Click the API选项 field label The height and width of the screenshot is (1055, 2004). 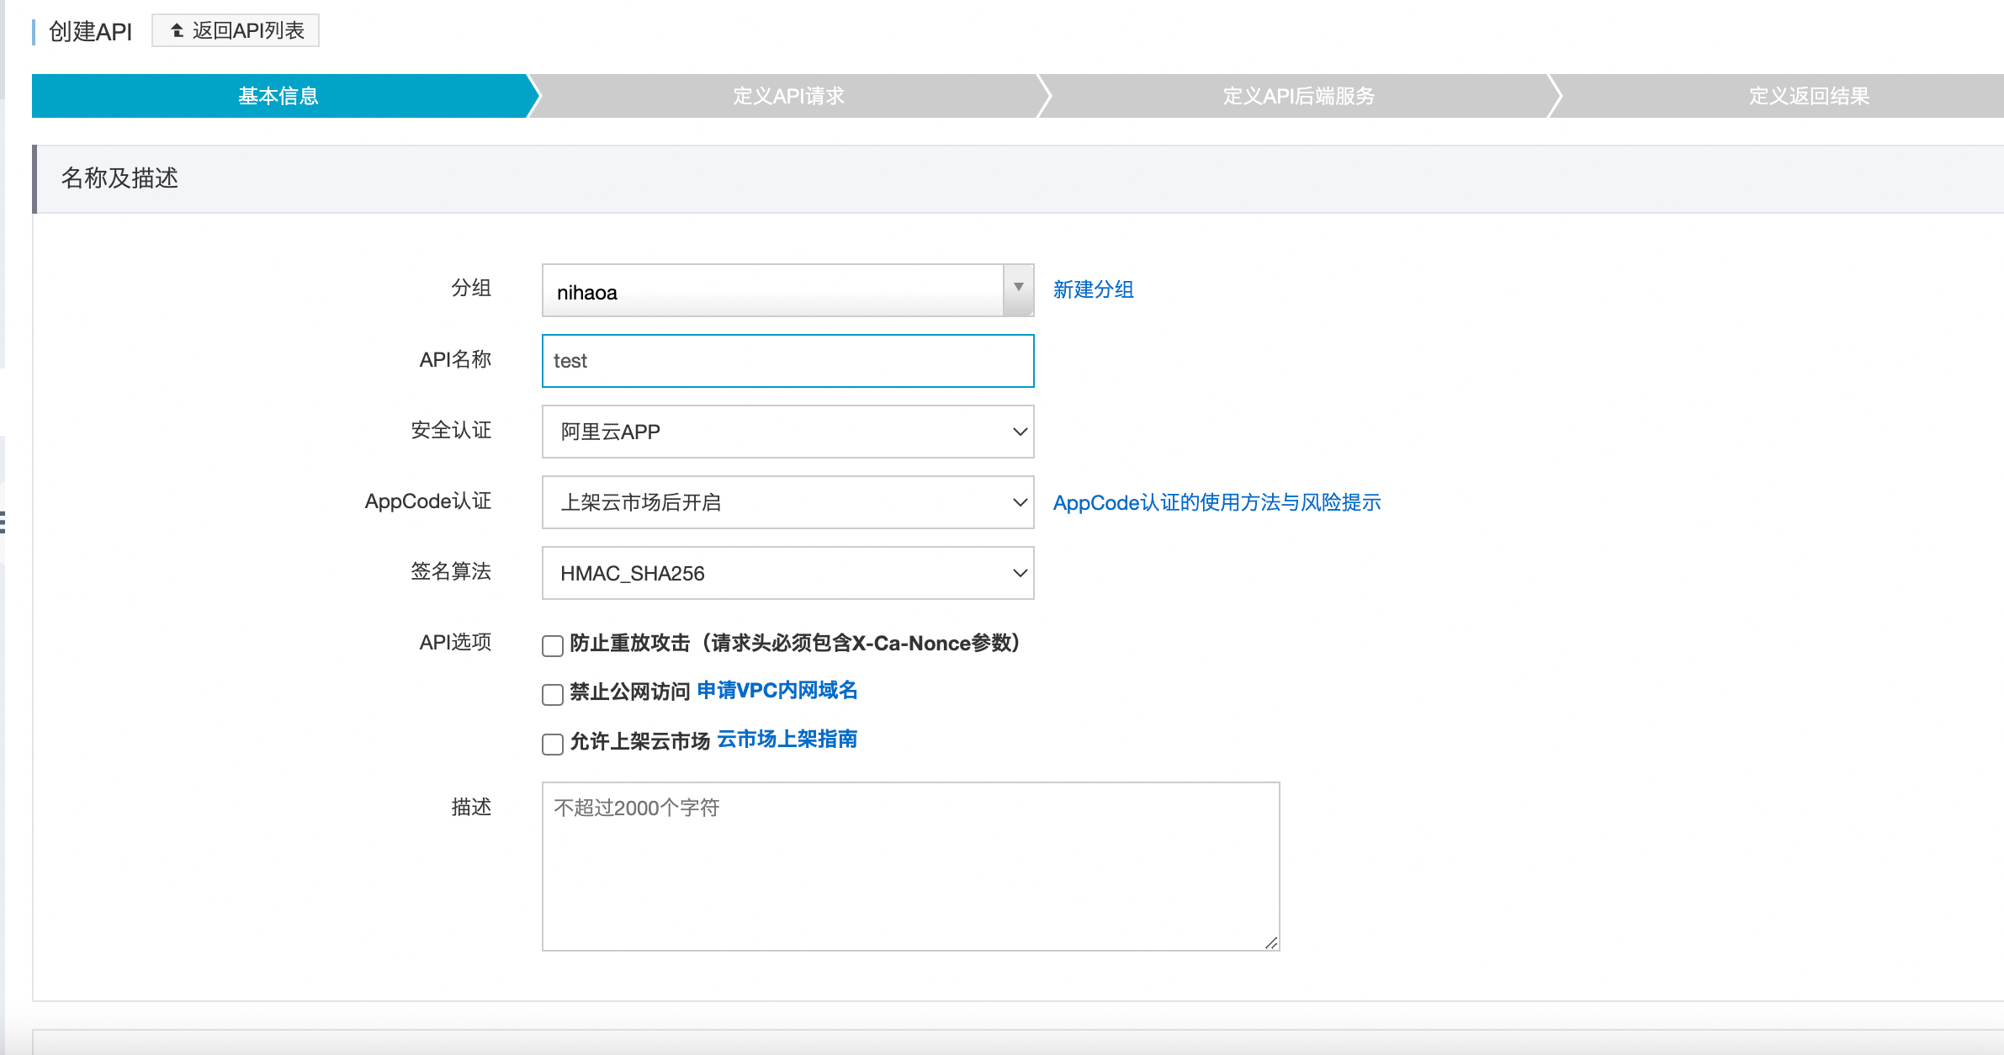point(455,643)
